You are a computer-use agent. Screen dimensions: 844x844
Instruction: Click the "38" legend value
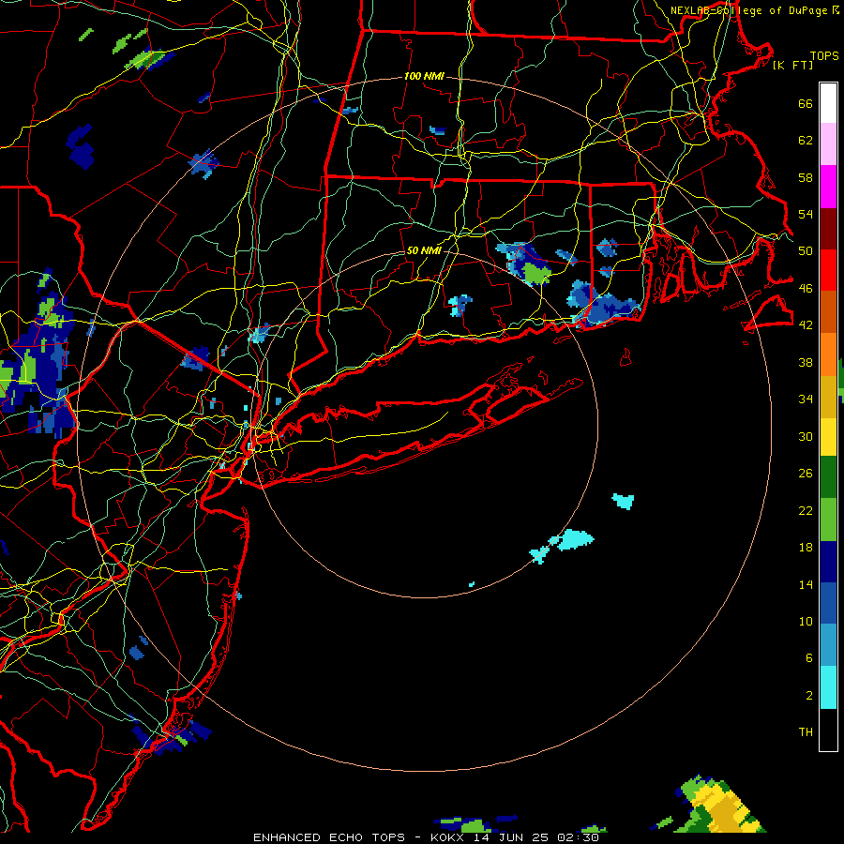coord(806,362)
